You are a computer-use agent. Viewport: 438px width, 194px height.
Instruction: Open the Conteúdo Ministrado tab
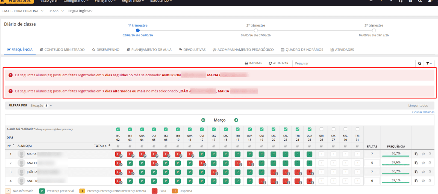point(62,50)
